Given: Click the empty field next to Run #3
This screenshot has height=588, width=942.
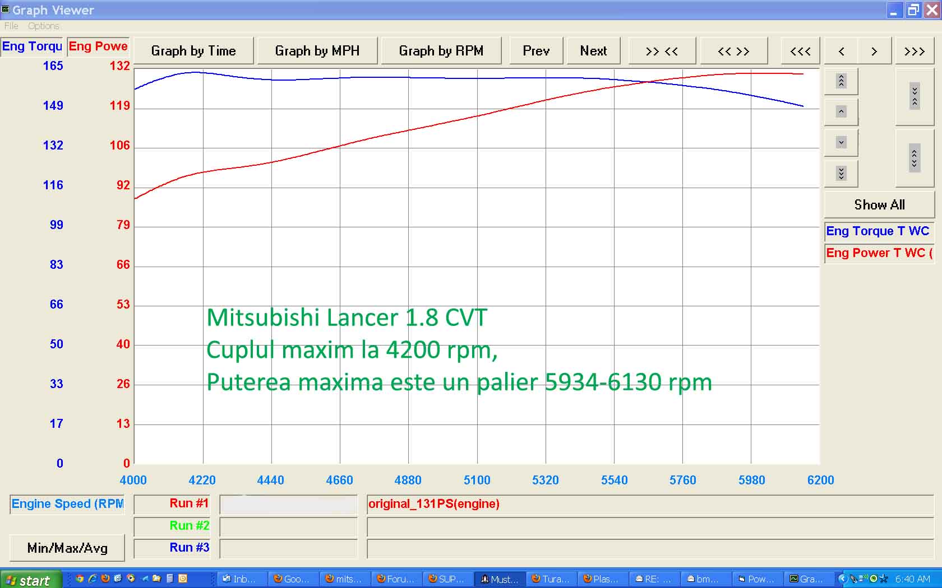Looking at the screenshot, I should tap(289, 549).
